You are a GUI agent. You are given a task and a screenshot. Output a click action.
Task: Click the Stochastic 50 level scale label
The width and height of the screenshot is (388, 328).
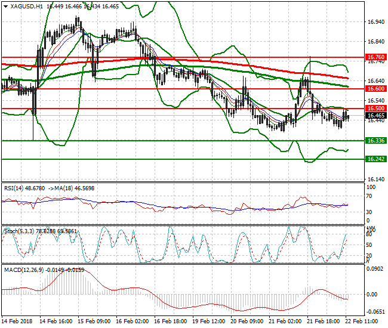[x=369, y=245]
